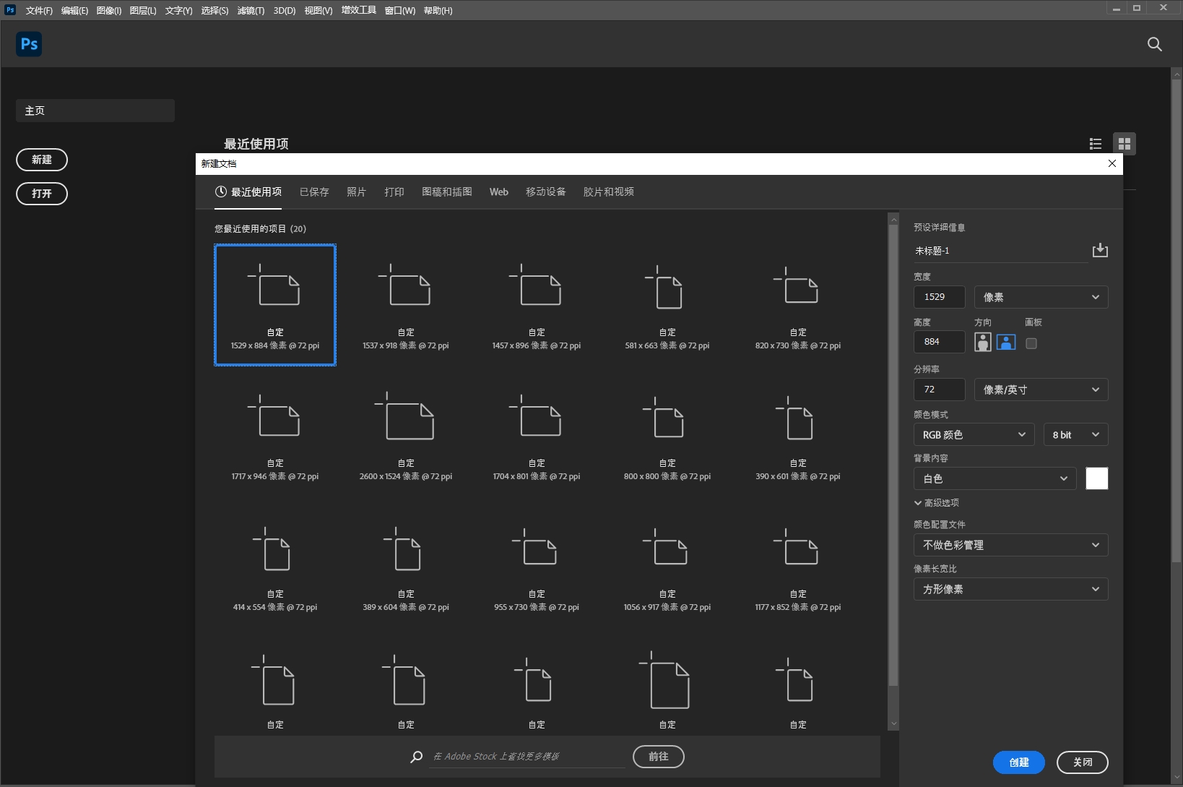Switch to list view icon
This screenshot has width=1183, height=787.
coord(1096,144)
